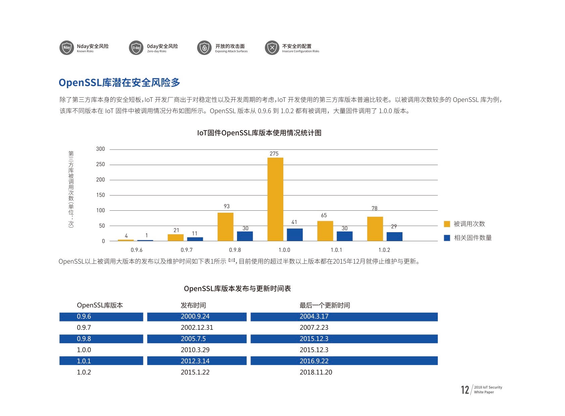Click the yellow bar labeled 78

pos(375,229)
